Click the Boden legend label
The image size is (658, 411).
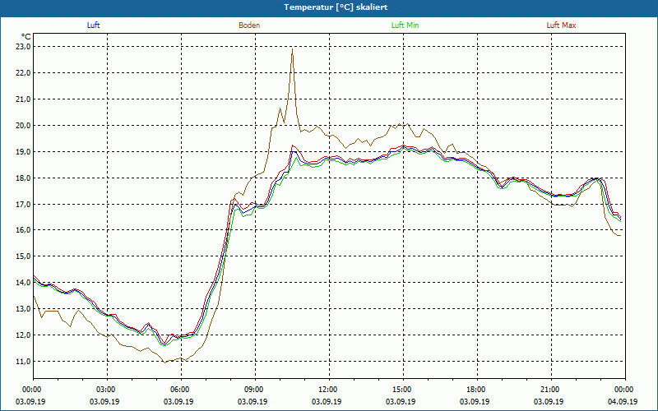point(249,25)
